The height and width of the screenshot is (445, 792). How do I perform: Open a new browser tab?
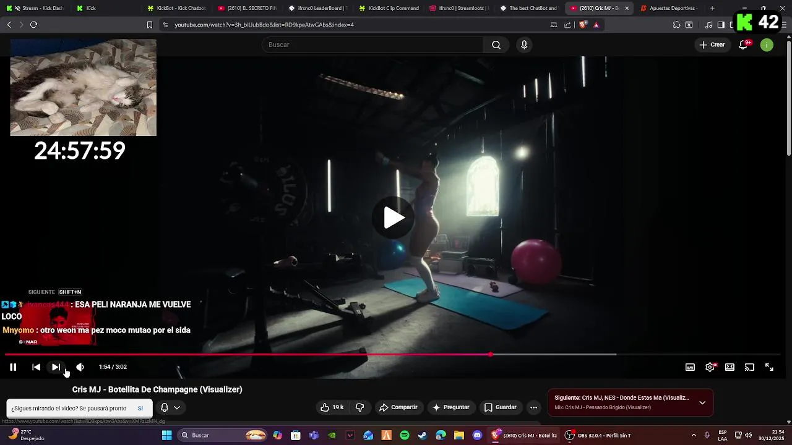pos(712,8)
